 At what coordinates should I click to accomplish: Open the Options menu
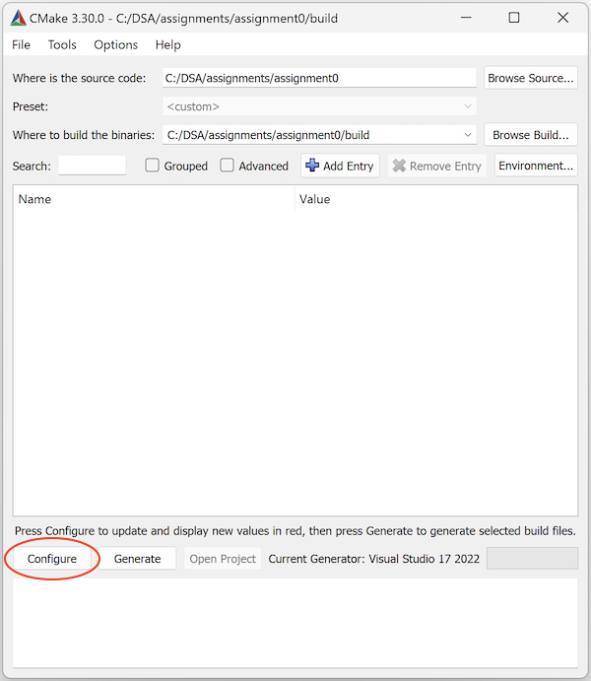point(116,44)
